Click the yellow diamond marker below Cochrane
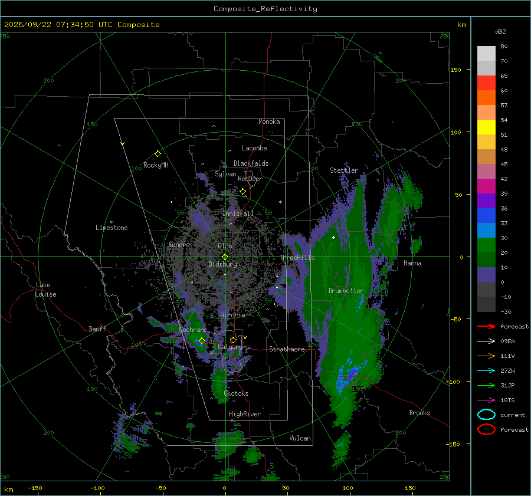Screen dimensions: 531x496 pyautogui.click(x=202, y=341)
